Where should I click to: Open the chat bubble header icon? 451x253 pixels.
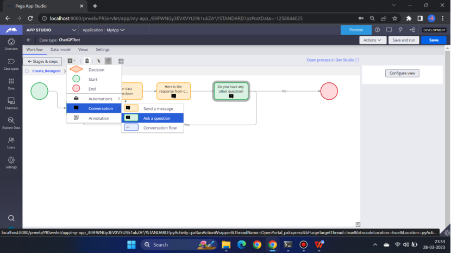[x=389, y=30]
